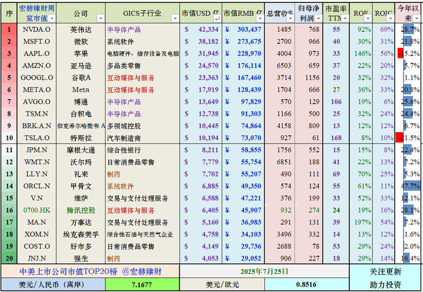
Task: Open the ROIC column filter dropdown
Action: pyautogui.click(x=390, y=18)
